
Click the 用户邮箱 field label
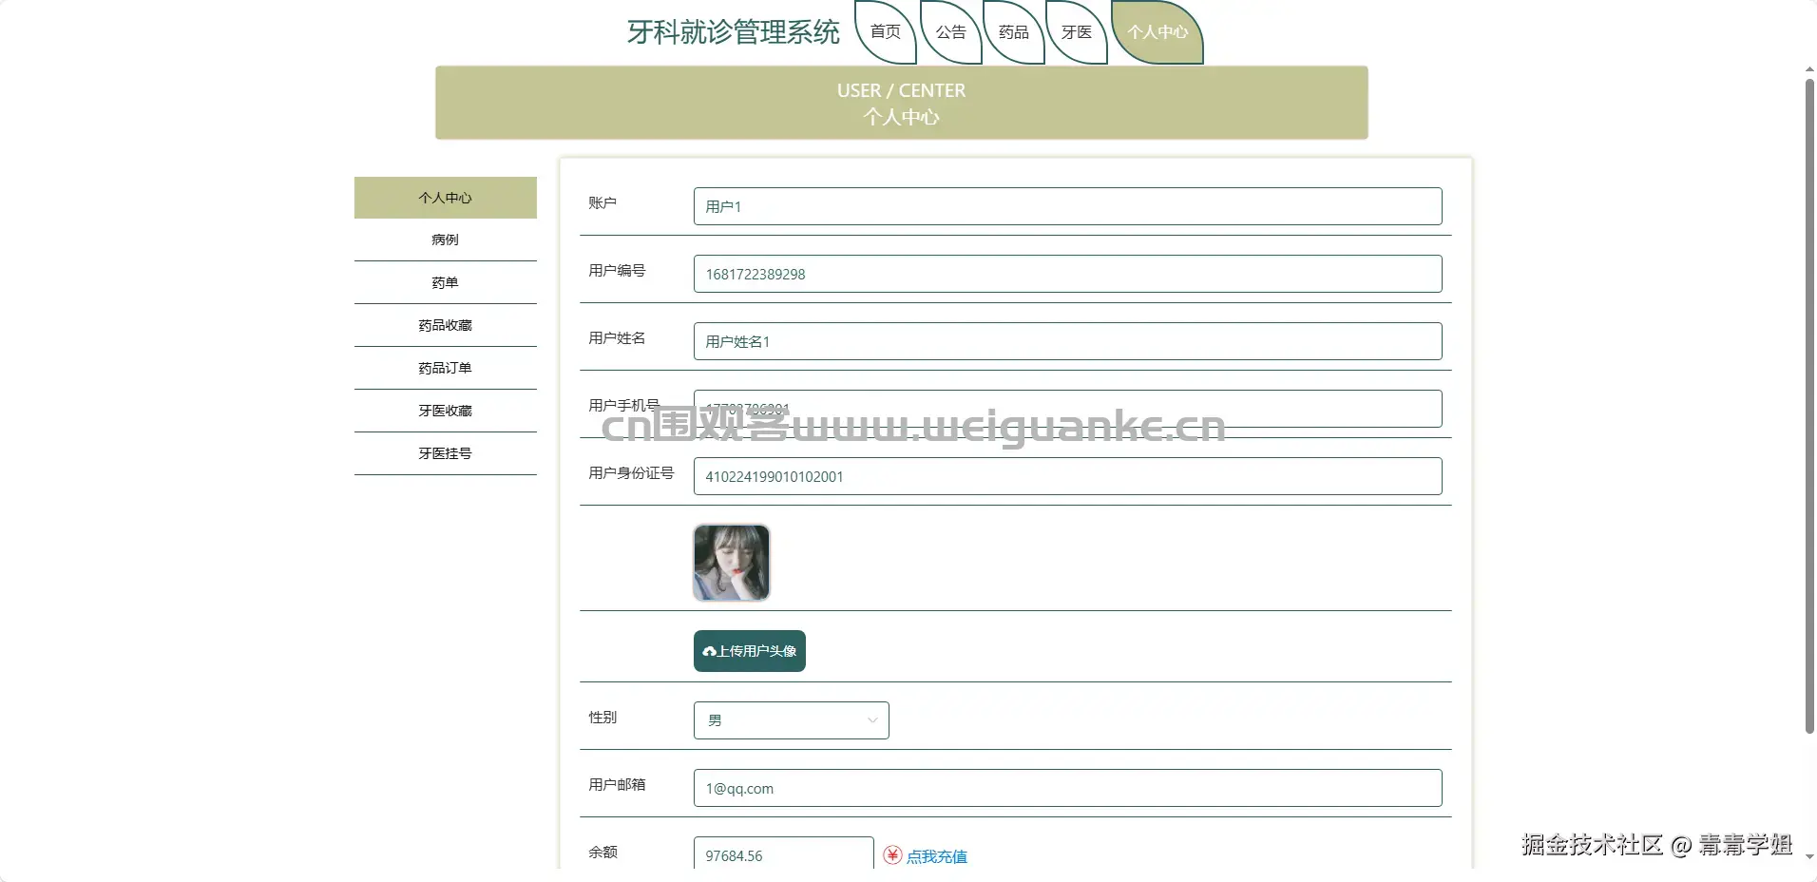click(x=617, y=784)
